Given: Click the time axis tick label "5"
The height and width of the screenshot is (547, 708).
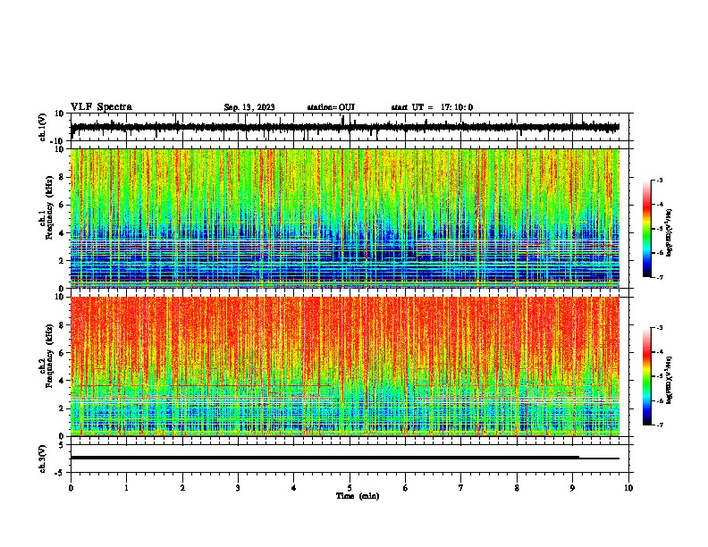Looking at the screenshot, I should pos(350,488).
